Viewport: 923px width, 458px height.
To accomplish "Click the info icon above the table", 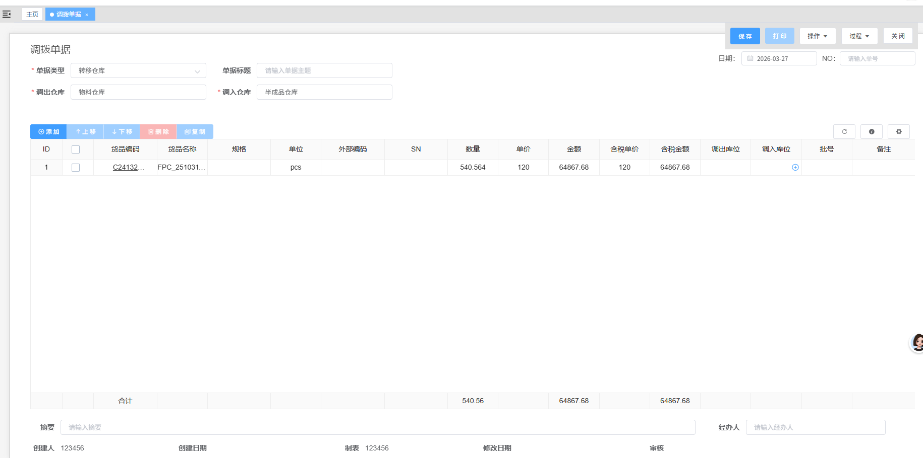I will [872, 131].
